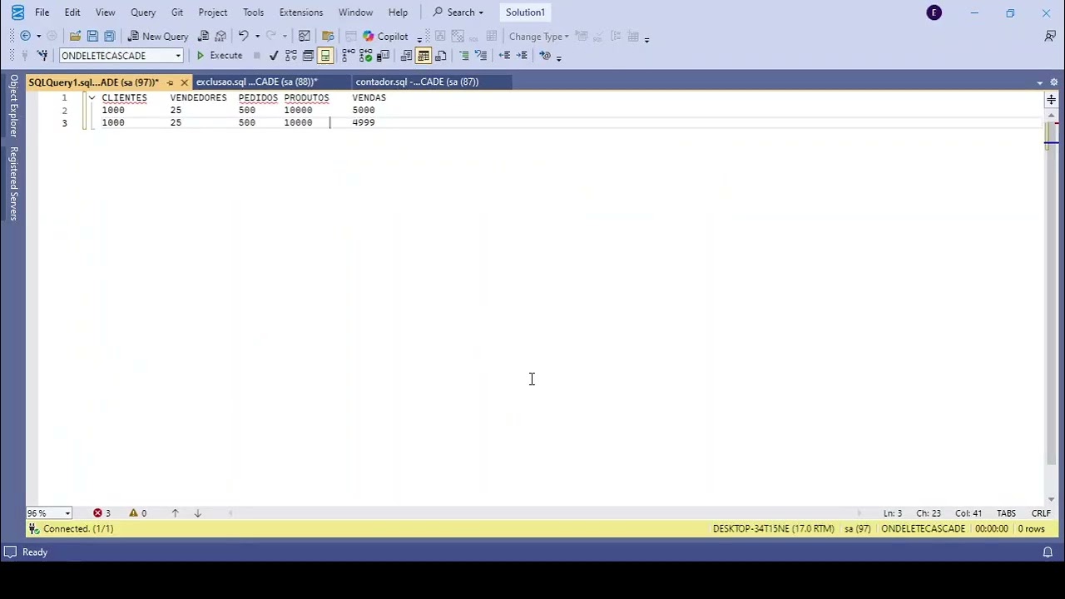Parse the query with the checkmark icon
The width and height of the screenshot is (1065, 599).
click(x=273, y=55)
